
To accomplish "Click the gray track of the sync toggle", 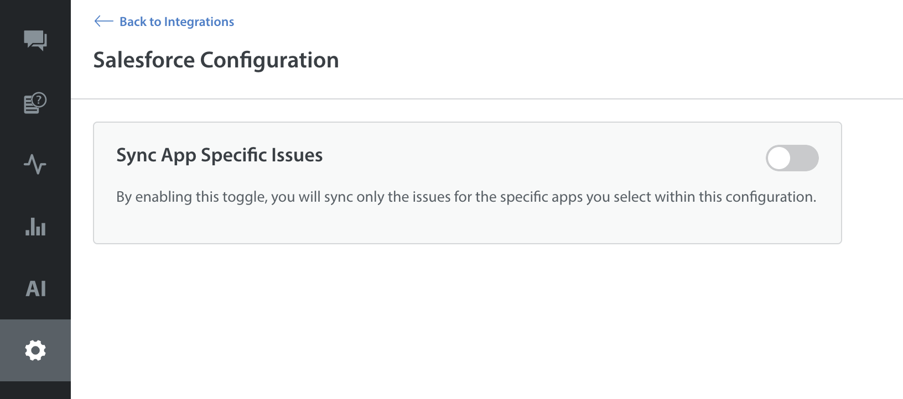I will point(806,158).
